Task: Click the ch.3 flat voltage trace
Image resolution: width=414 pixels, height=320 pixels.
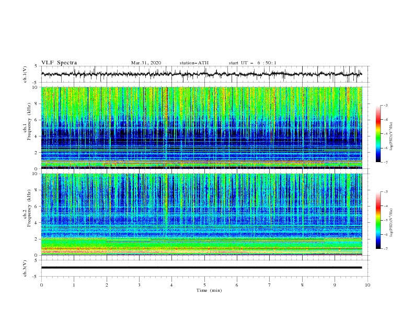Action: pos(201,268)
